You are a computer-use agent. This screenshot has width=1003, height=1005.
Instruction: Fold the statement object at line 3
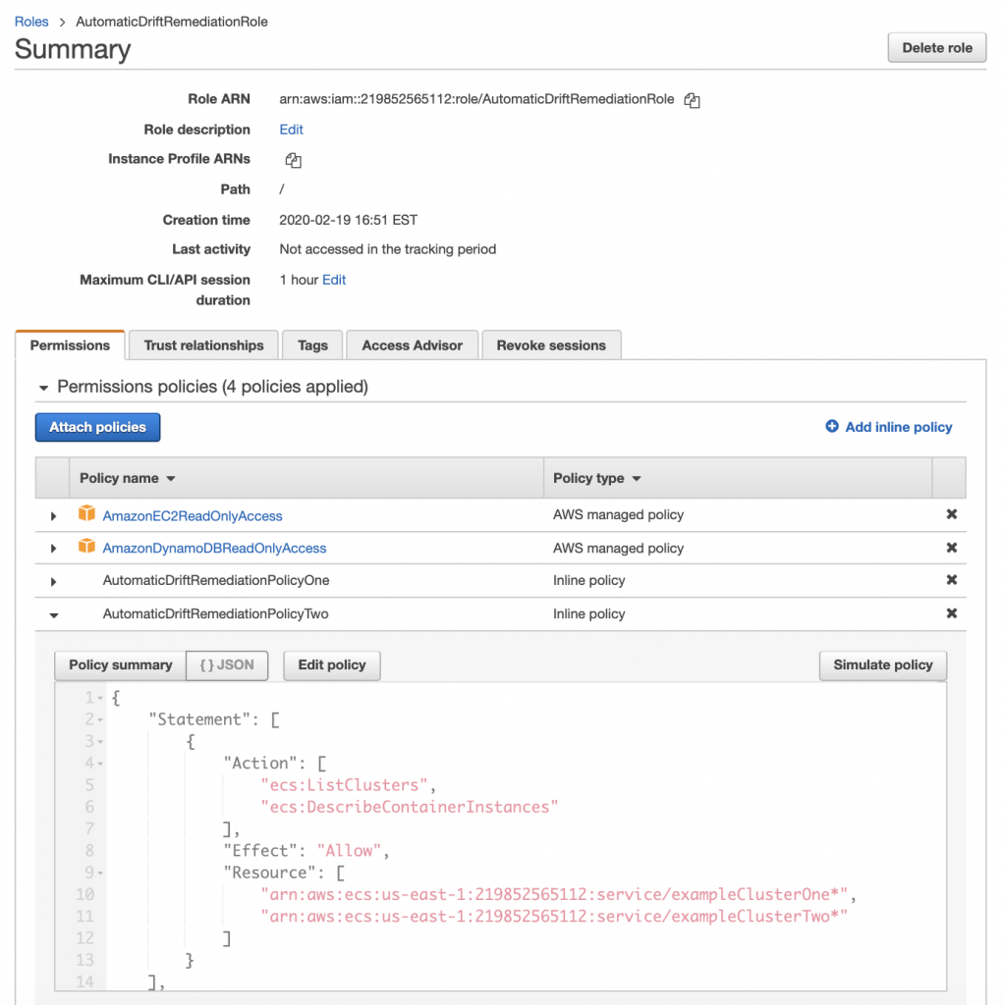pyautogui.click(x=100, y=742)
